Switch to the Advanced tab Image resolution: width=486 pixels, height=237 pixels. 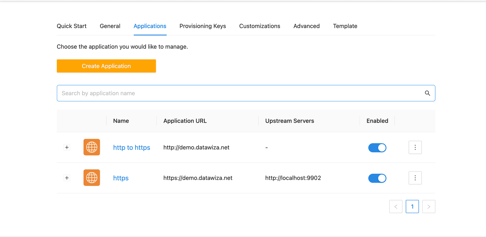[306, 26]
